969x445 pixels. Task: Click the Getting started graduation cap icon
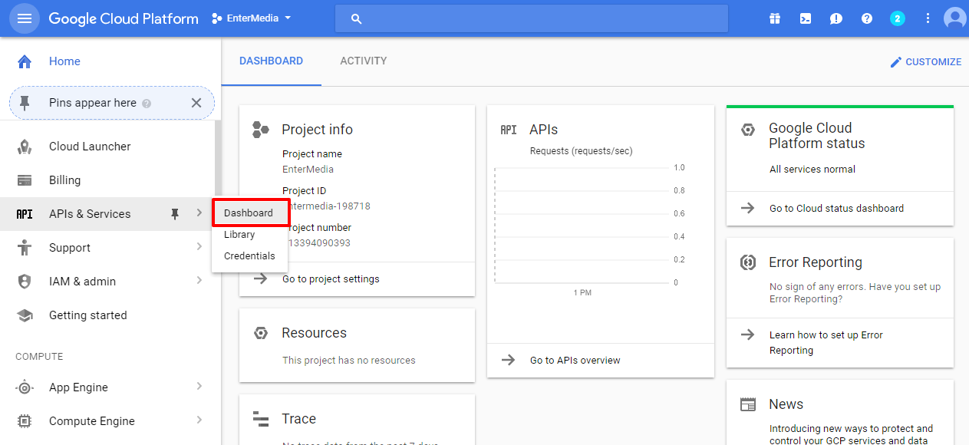point(25,315)
